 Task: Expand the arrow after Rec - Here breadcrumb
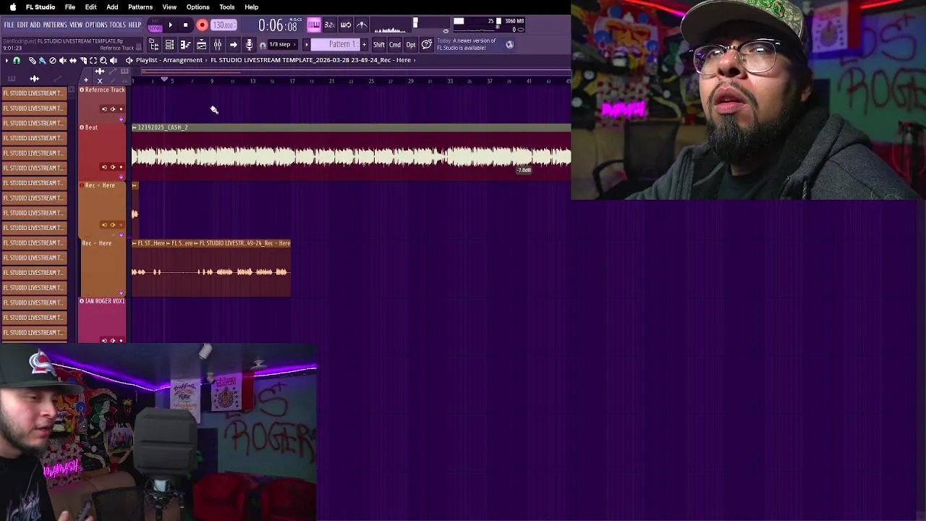(415, 60)
